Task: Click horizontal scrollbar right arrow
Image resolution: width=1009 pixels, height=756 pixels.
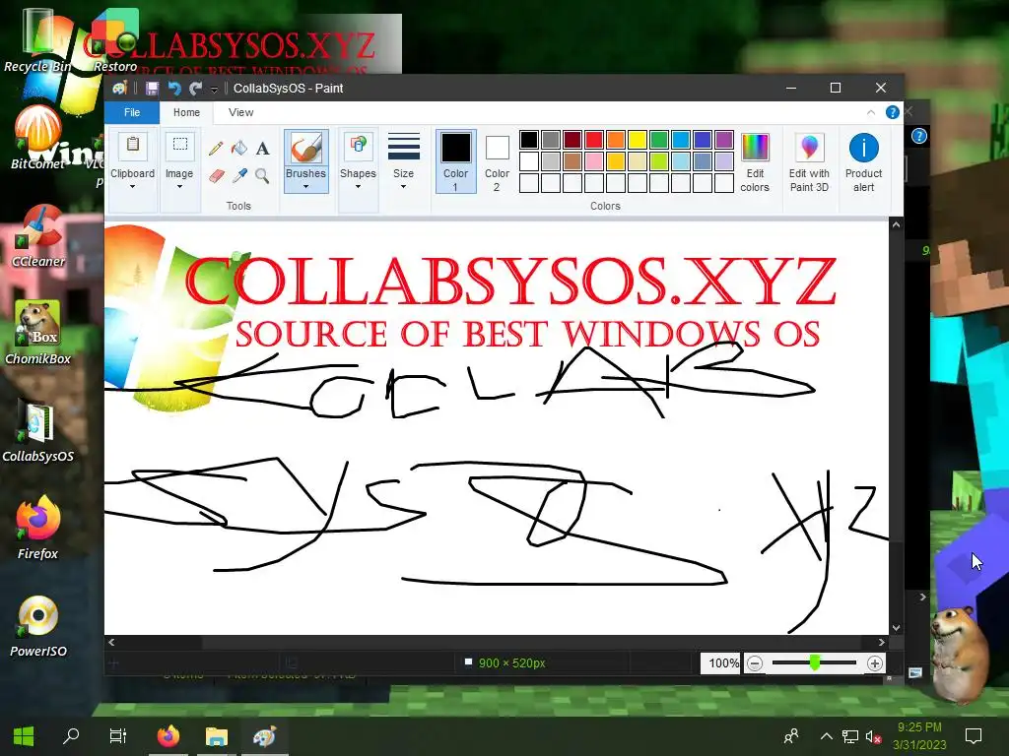Action: (882, 642)
